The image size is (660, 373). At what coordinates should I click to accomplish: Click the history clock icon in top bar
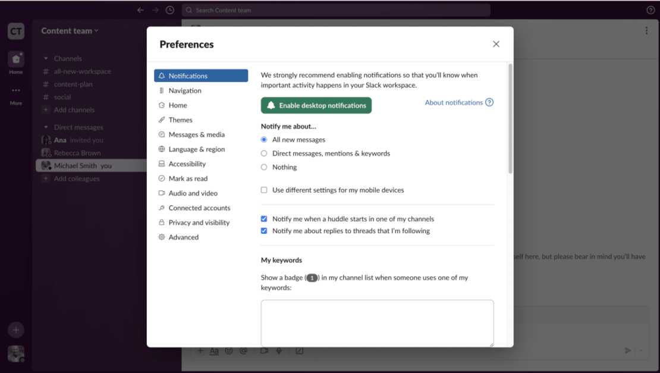pyautogui.click(x=170, y=10)
